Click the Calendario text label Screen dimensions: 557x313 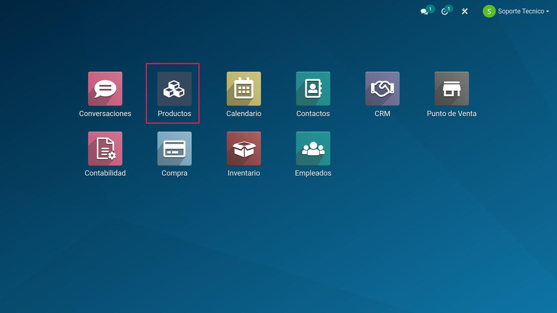[x=244, y=114]
